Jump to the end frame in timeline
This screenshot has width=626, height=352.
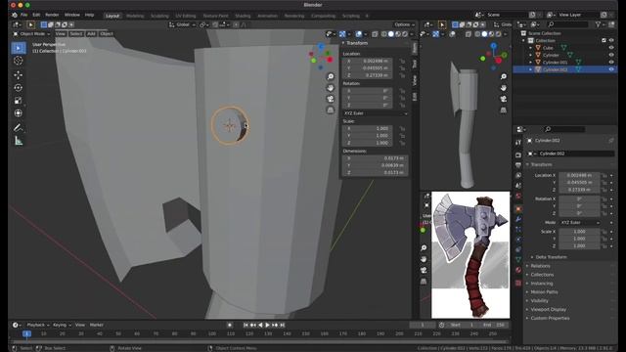pyautogui.click(x=283, y=326)
